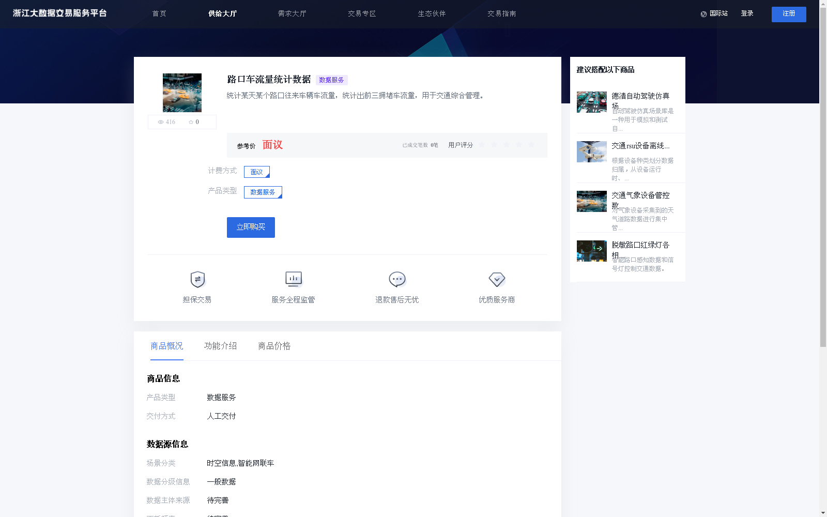Open the 生态伙伴 navigation item

coord(432,14)
